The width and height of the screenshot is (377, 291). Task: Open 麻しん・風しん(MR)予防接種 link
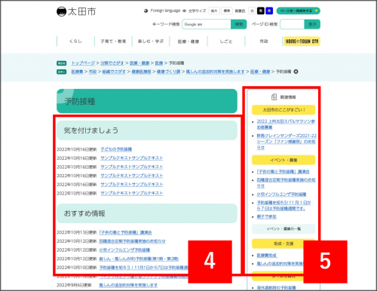(x=139, y=259)
